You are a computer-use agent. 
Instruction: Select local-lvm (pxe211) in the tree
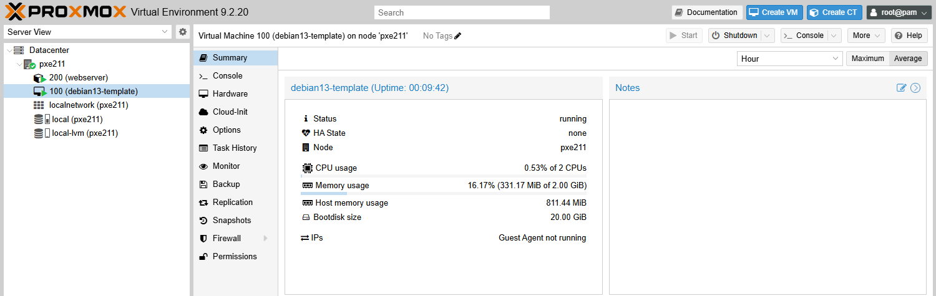point(97,133)
